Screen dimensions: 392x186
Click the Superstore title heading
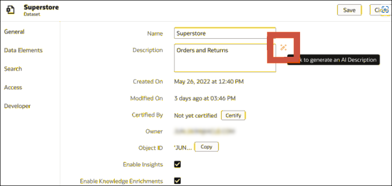click(x=41, y=7)
